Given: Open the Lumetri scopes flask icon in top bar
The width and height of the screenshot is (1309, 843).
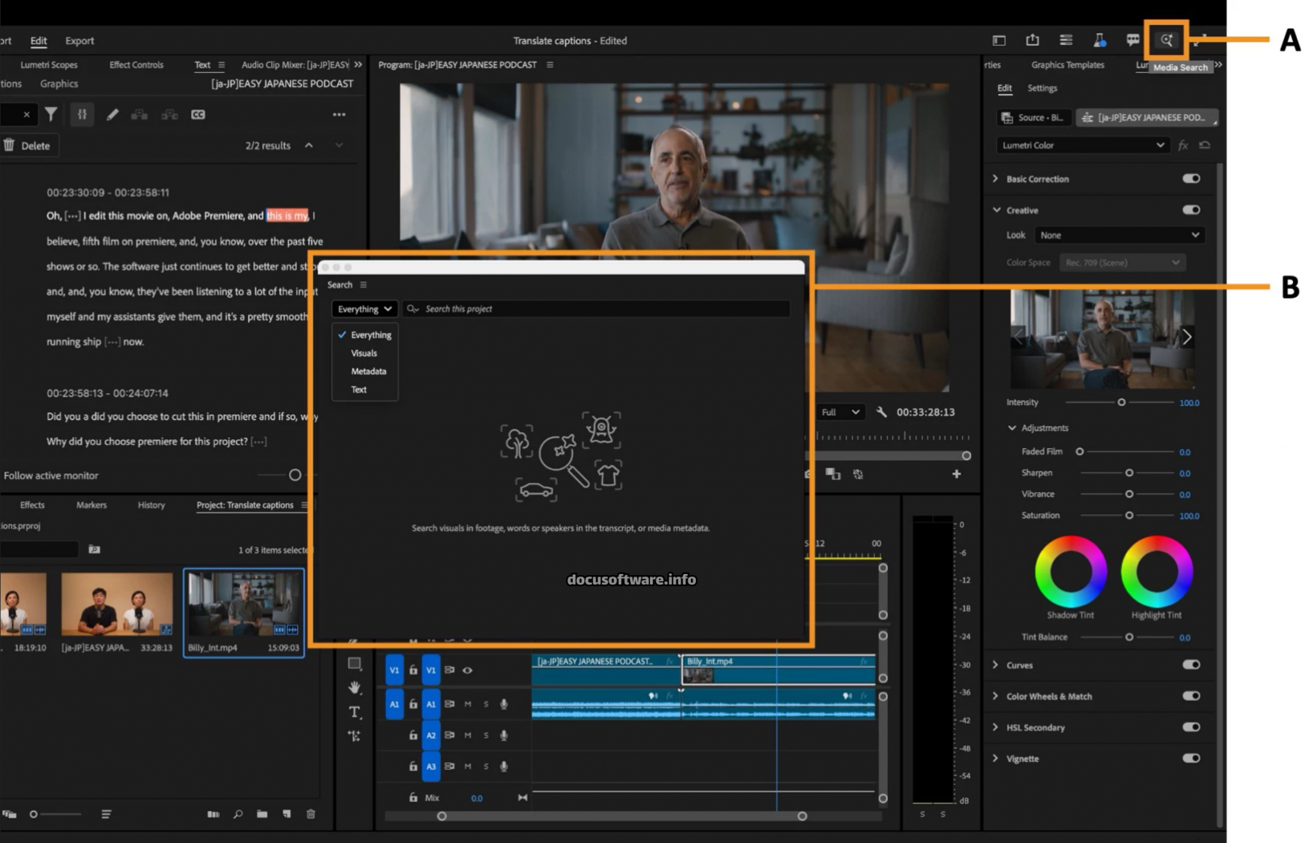Looking at the screenshot, I should pos(1100,40).
